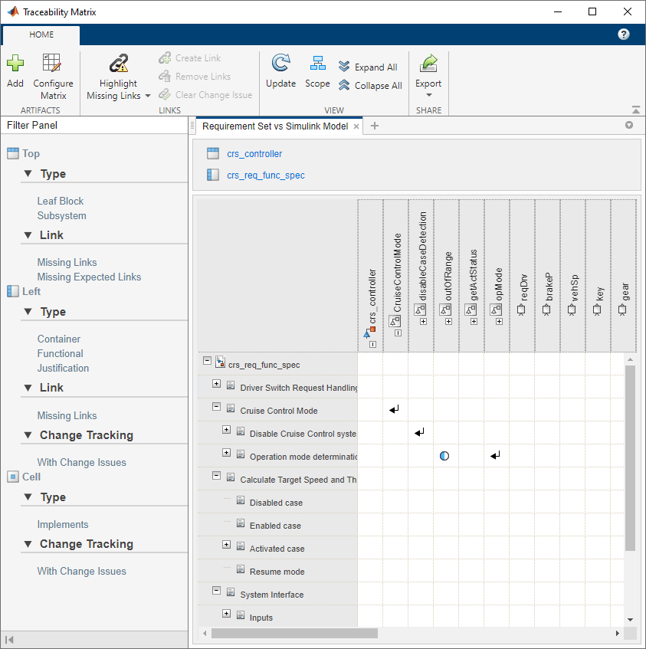
Task: Collapse Cruise Control Mode row
Action: pos(216,406)
